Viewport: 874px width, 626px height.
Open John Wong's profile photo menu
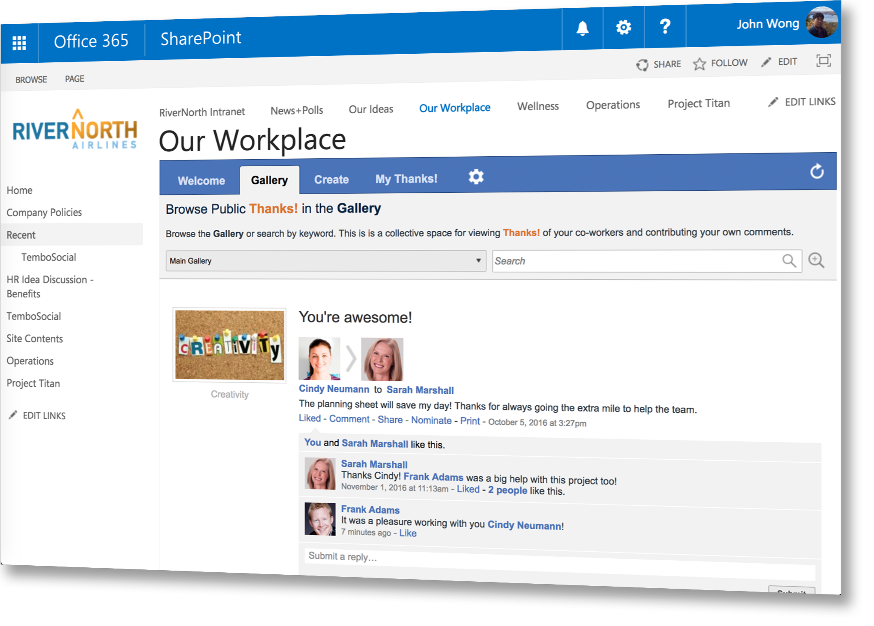821,22
